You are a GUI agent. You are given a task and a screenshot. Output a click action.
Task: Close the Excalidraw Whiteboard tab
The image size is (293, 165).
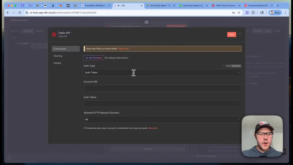pyautogui.click(x=109, y=5)
